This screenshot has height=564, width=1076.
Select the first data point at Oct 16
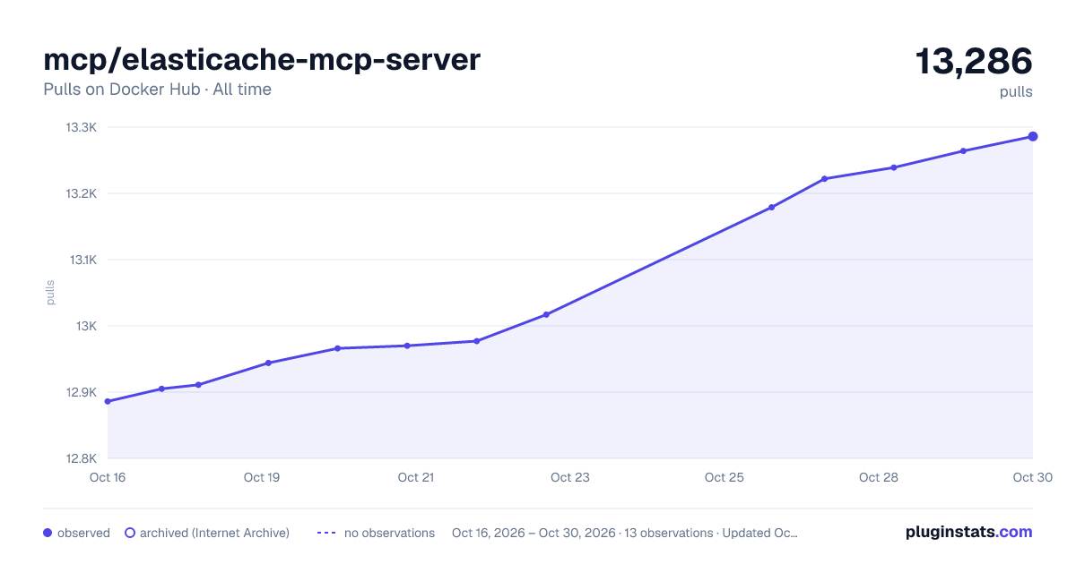[108, 401]
